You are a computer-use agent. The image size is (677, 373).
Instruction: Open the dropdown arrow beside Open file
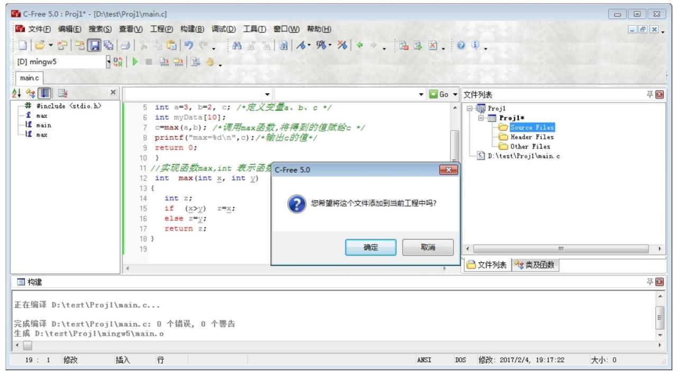point(51,46)
